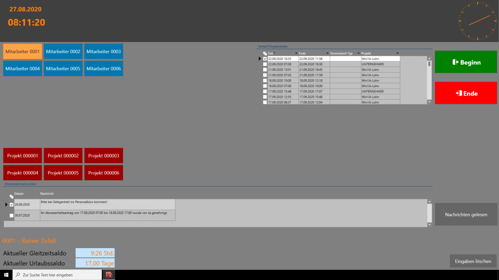Click the select-all icon in the Verlauf table header
499x280 pixels.
point(265,53)
